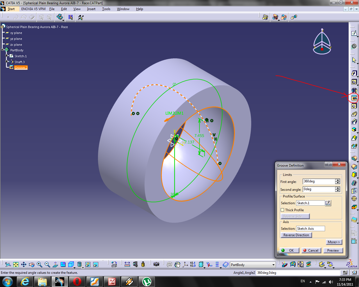Select zx plane in the tree
The height and width of the screenshot is (287, 359).
[16, 45]
